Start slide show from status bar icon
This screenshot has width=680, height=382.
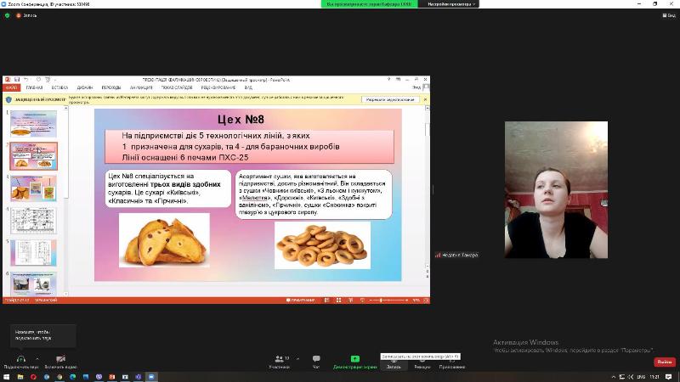pyautogui.click(x=362, y=301)
